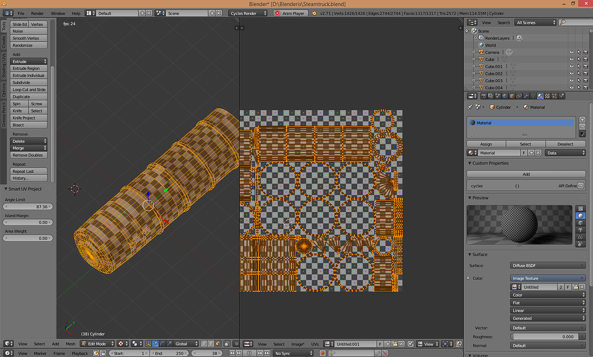Open the Merge dropdown in tool shelf
Screen dimensions: 593x357
coord(29,148)
